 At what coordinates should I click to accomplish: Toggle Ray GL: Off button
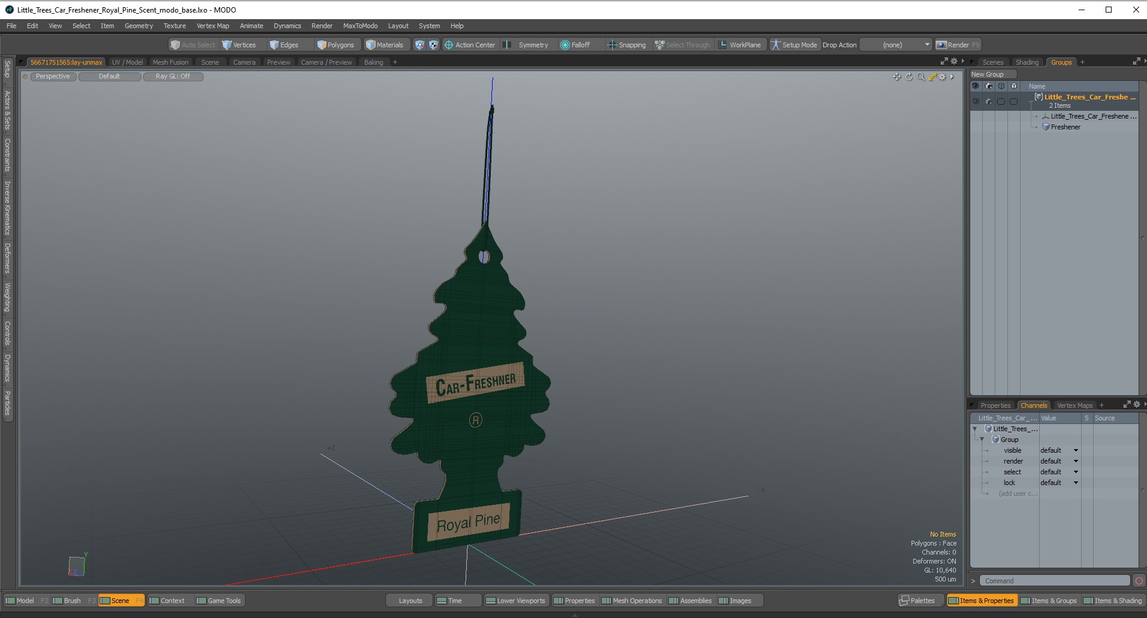click(173, 77)
